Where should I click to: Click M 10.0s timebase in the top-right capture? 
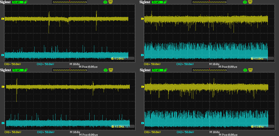(215, 64)
